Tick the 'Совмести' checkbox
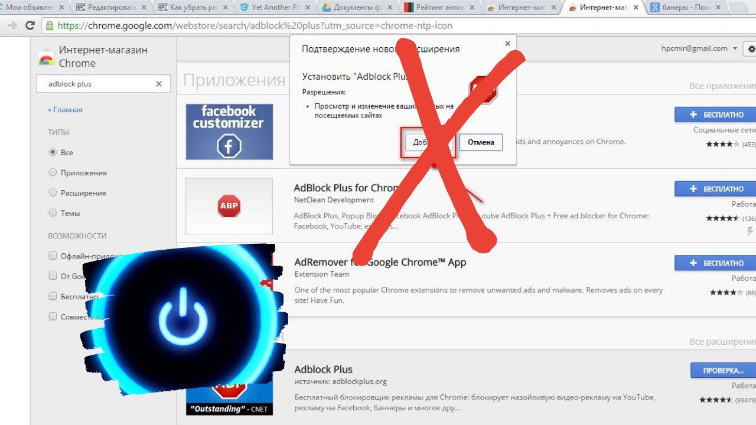Screen dimensions: 756x425 click(53, 316)
